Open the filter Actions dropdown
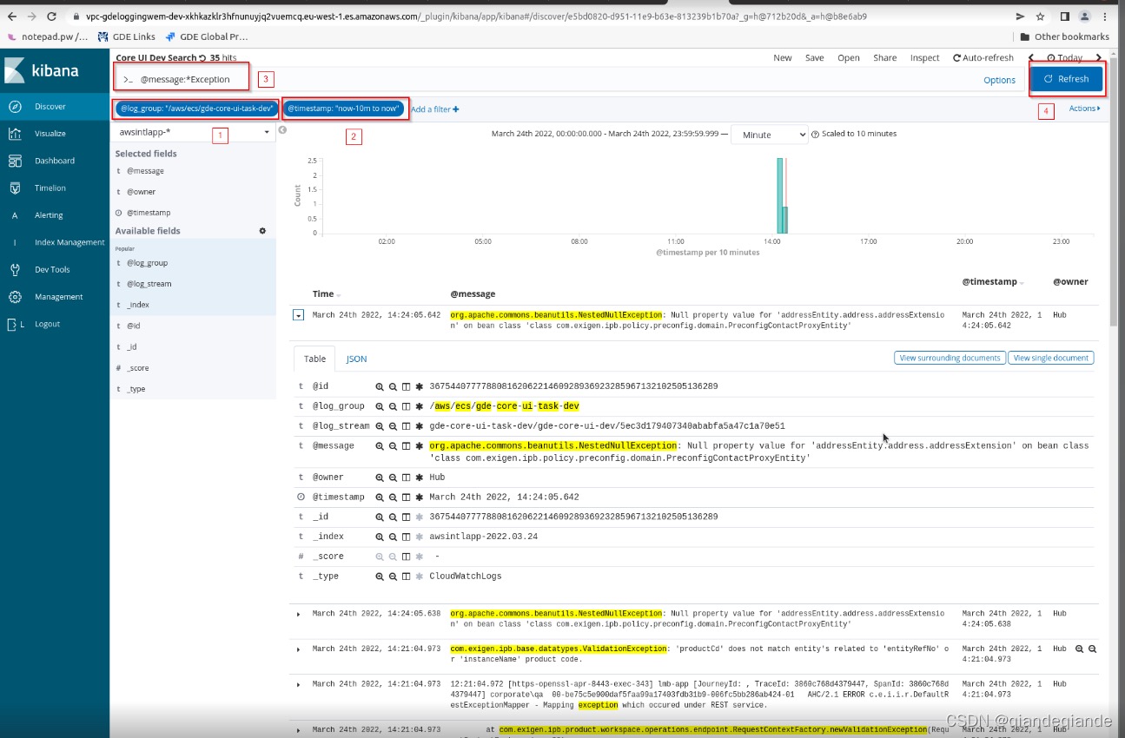Viewport: 1125px width, 738px height. pos(1084,109)
